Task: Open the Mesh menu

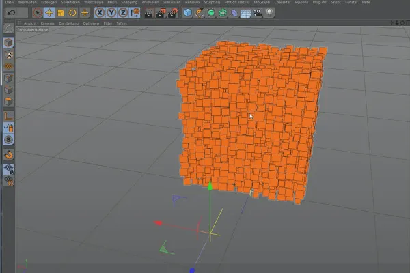Action: click(112, 2)
